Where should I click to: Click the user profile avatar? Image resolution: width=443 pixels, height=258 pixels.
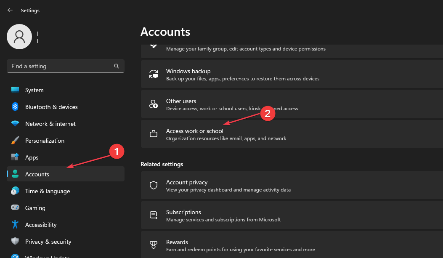pos(19,37)
